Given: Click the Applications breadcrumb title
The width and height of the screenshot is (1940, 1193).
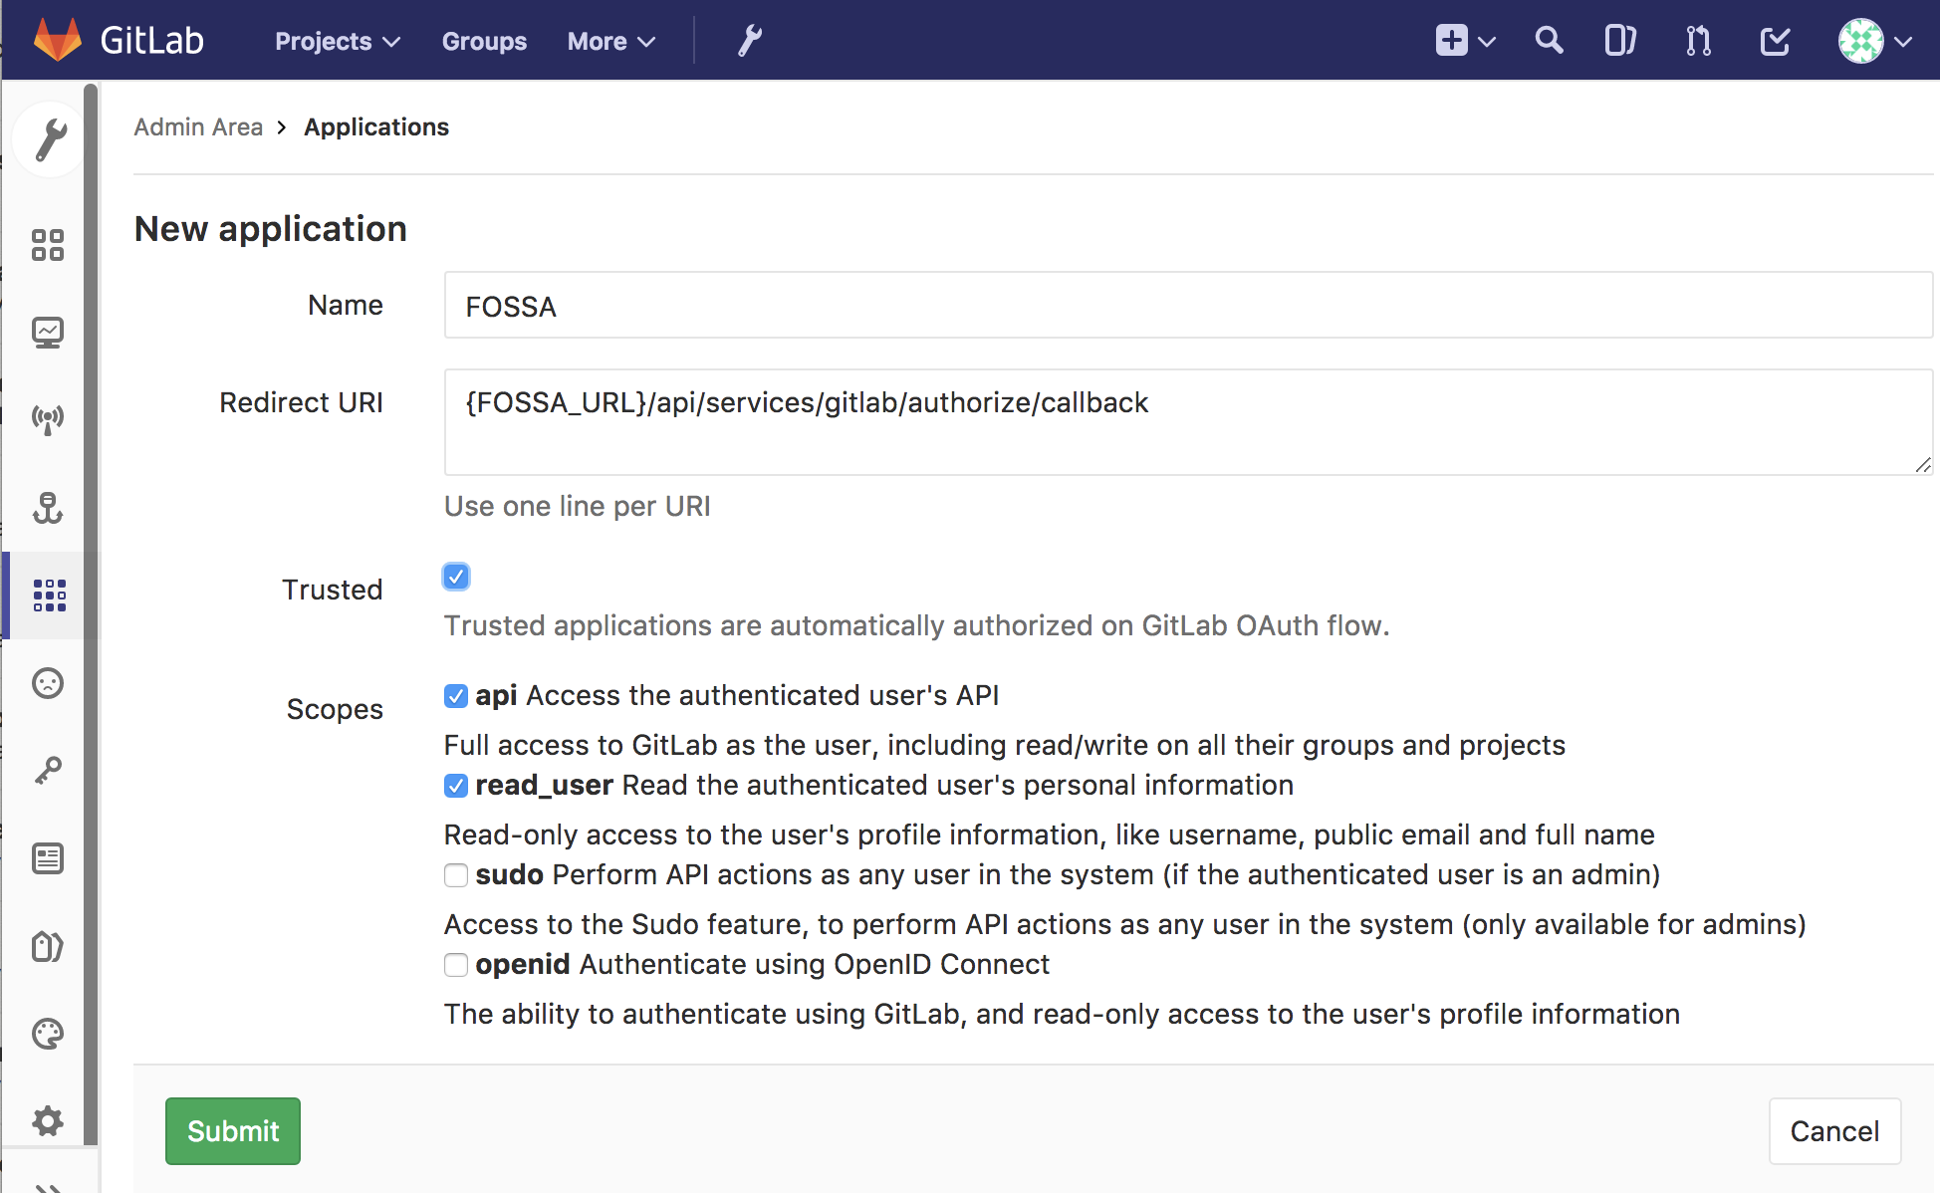Looking at the screenshot, I should (375, 127).
